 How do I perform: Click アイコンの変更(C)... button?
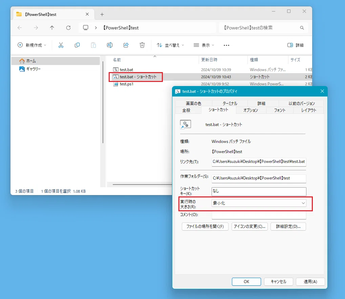pyautogui.click(x=250, y=227)
